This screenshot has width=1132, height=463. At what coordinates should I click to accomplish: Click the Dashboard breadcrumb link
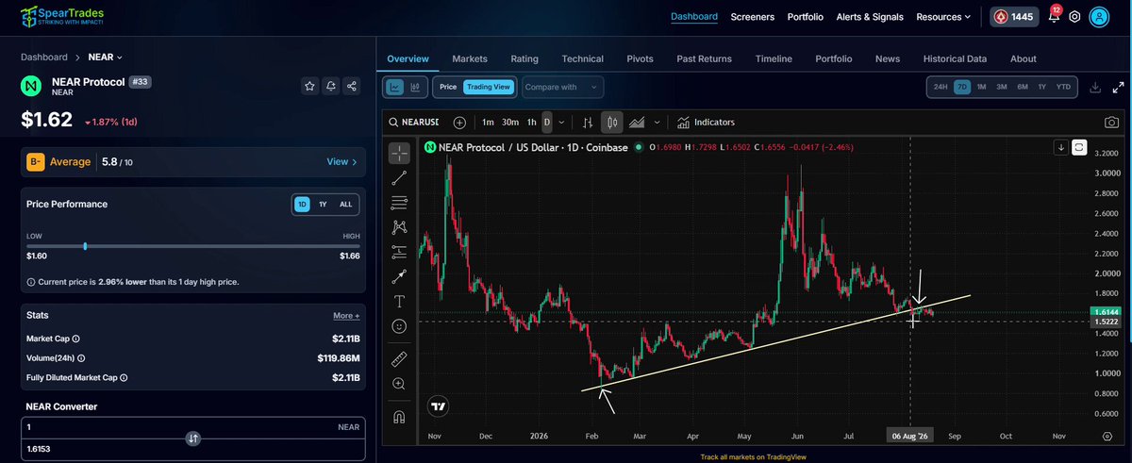pos(44,58)
